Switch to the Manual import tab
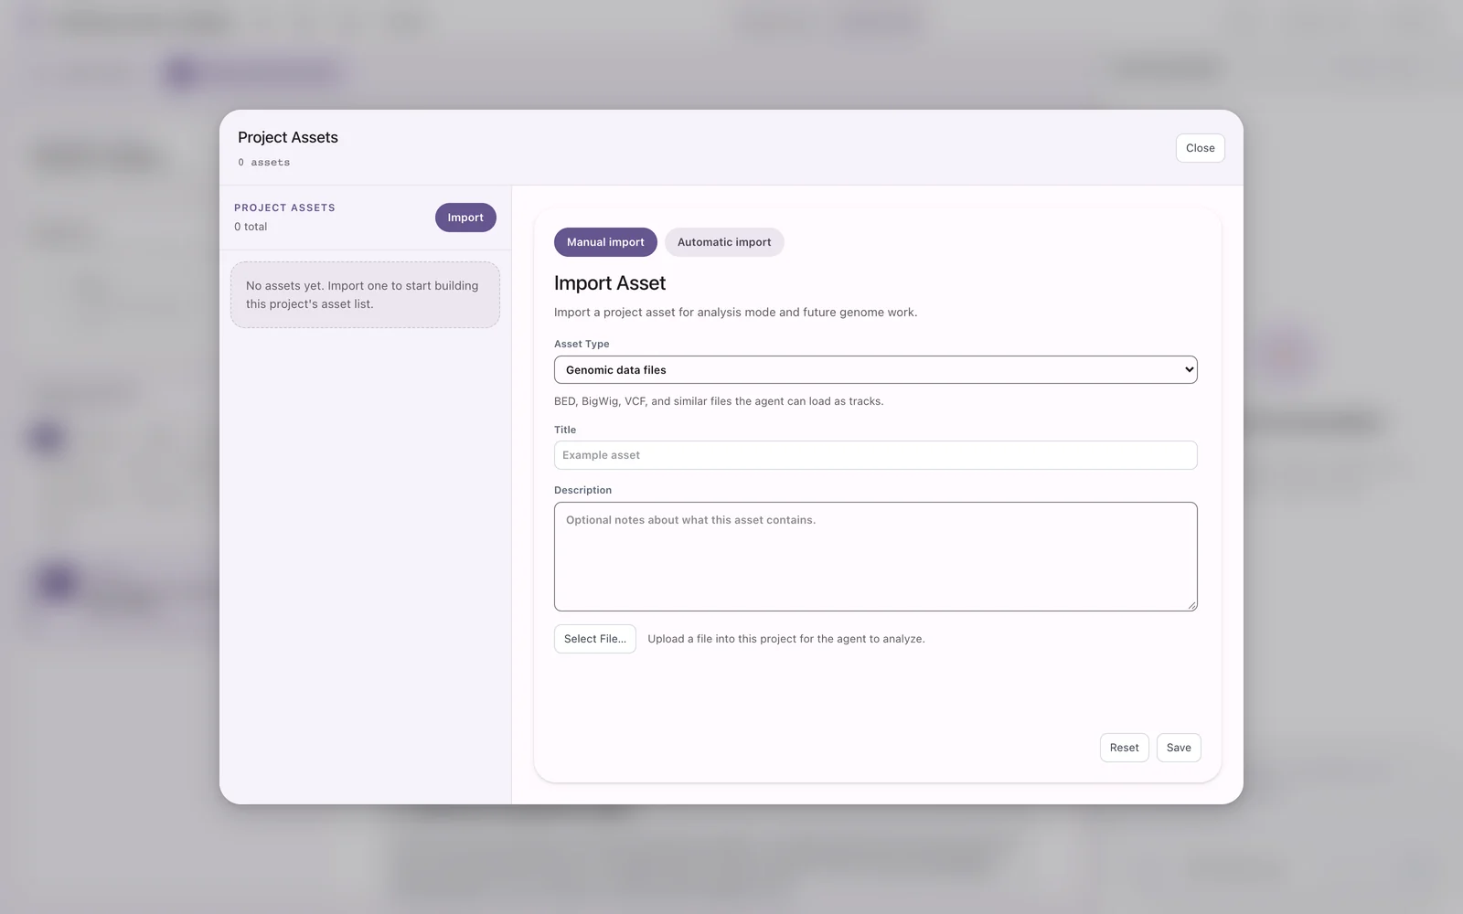1463x914 pixels. (x=605, y=242)
